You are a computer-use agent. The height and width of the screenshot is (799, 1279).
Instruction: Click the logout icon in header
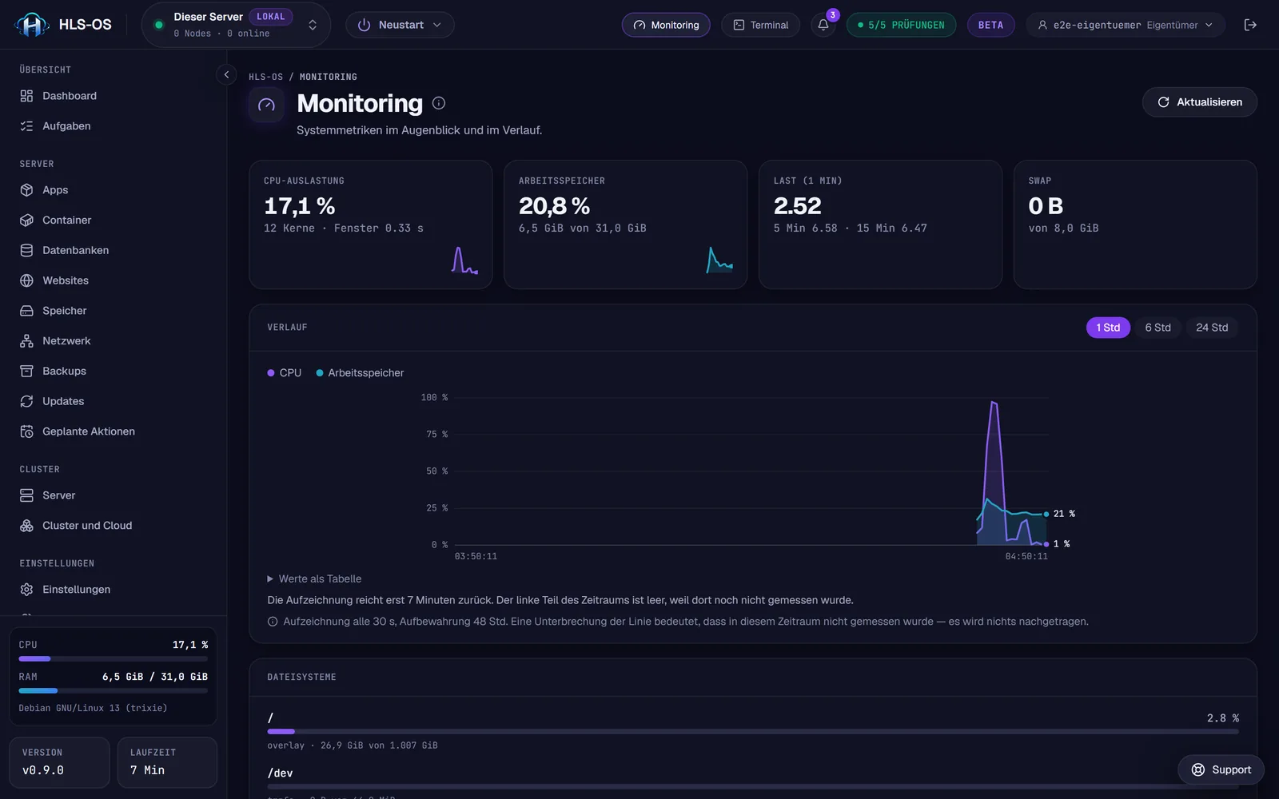(1250, 25)
